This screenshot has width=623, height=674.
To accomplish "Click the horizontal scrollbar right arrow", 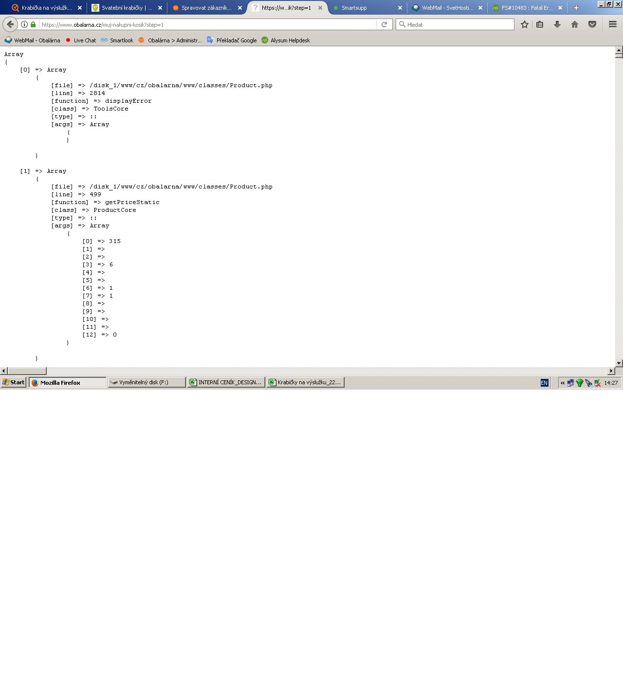I will pyautogui.click(x=611, y=371).
